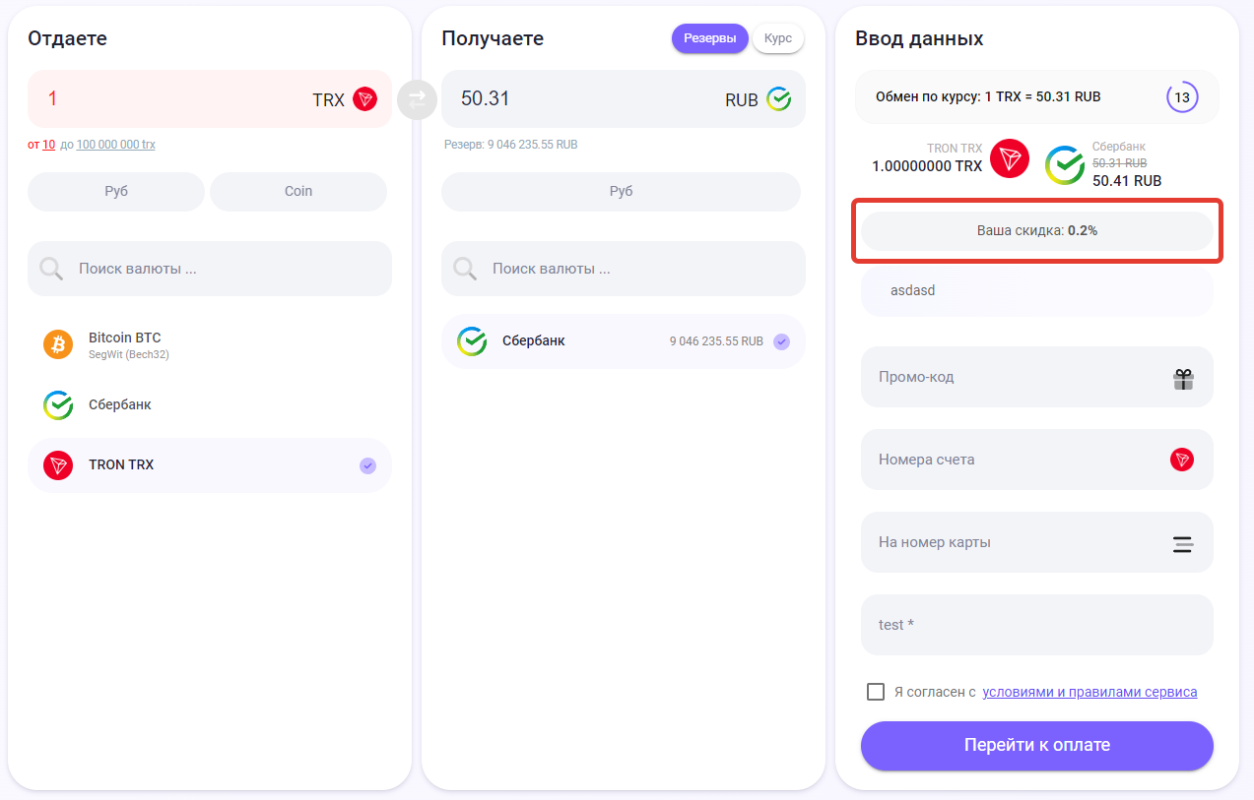
Task: Click the Sberbank logo in the receive field
Action: tap(779, 99)
